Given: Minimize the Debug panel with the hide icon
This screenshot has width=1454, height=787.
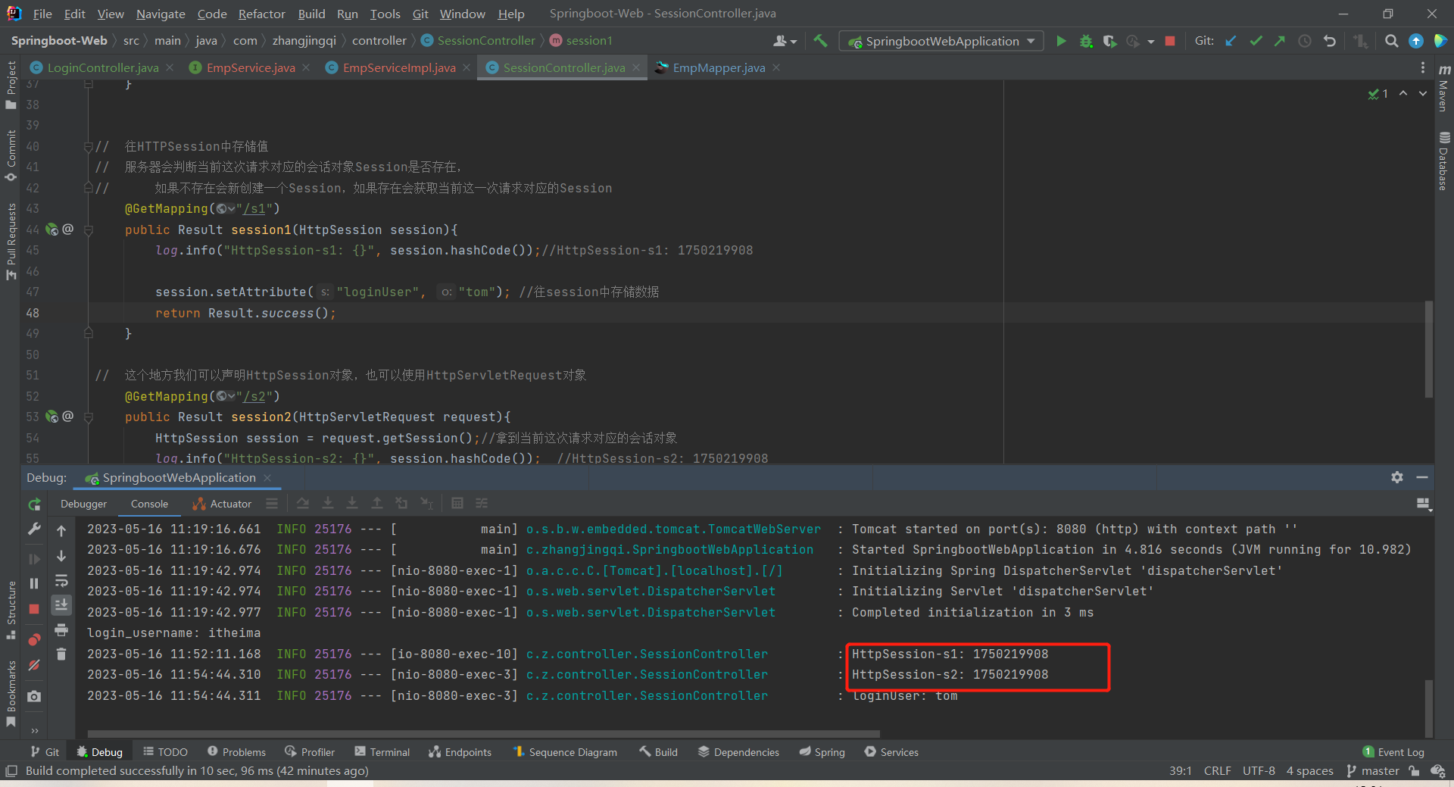Looking at the screenshot, I should click(1421, 477).
